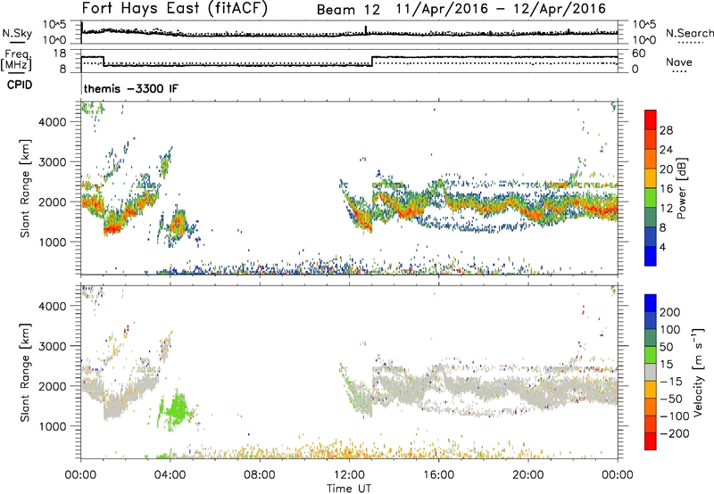This screenshot has width=714, height=494.
Task: Click the '1000' tick of the velocity panel
Action: (x=53, y=426)
